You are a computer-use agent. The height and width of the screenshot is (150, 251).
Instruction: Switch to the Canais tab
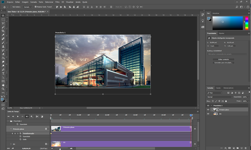tap(218, 88)
